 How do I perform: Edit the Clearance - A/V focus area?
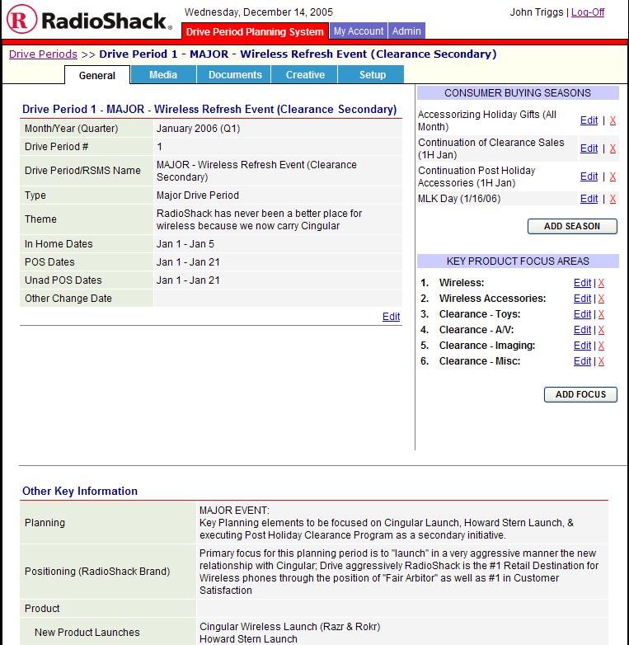(582, 329)
